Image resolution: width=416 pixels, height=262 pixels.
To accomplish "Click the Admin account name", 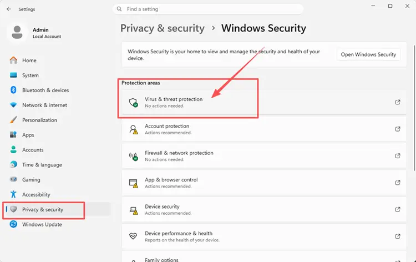I will (40, 30).
